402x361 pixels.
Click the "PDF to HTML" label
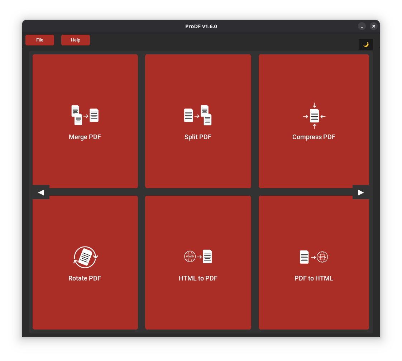point(314,278)
